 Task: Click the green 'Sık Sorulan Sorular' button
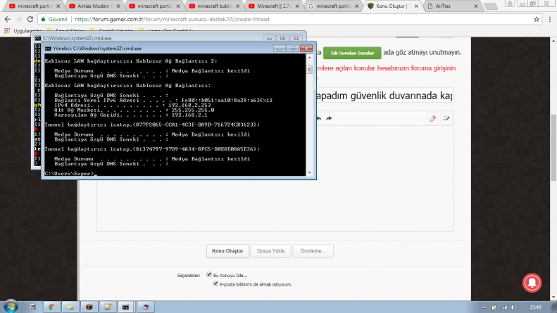(352, 53)
